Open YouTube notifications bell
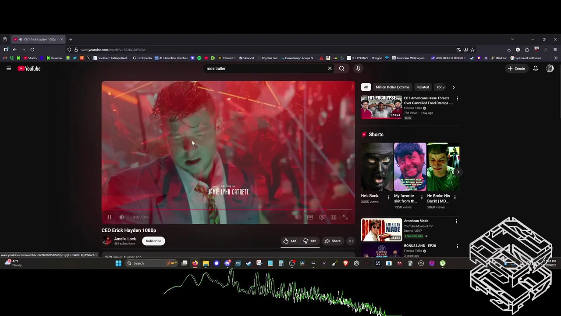Viewport: 561px width, 316px height. (x=535, y=68)
